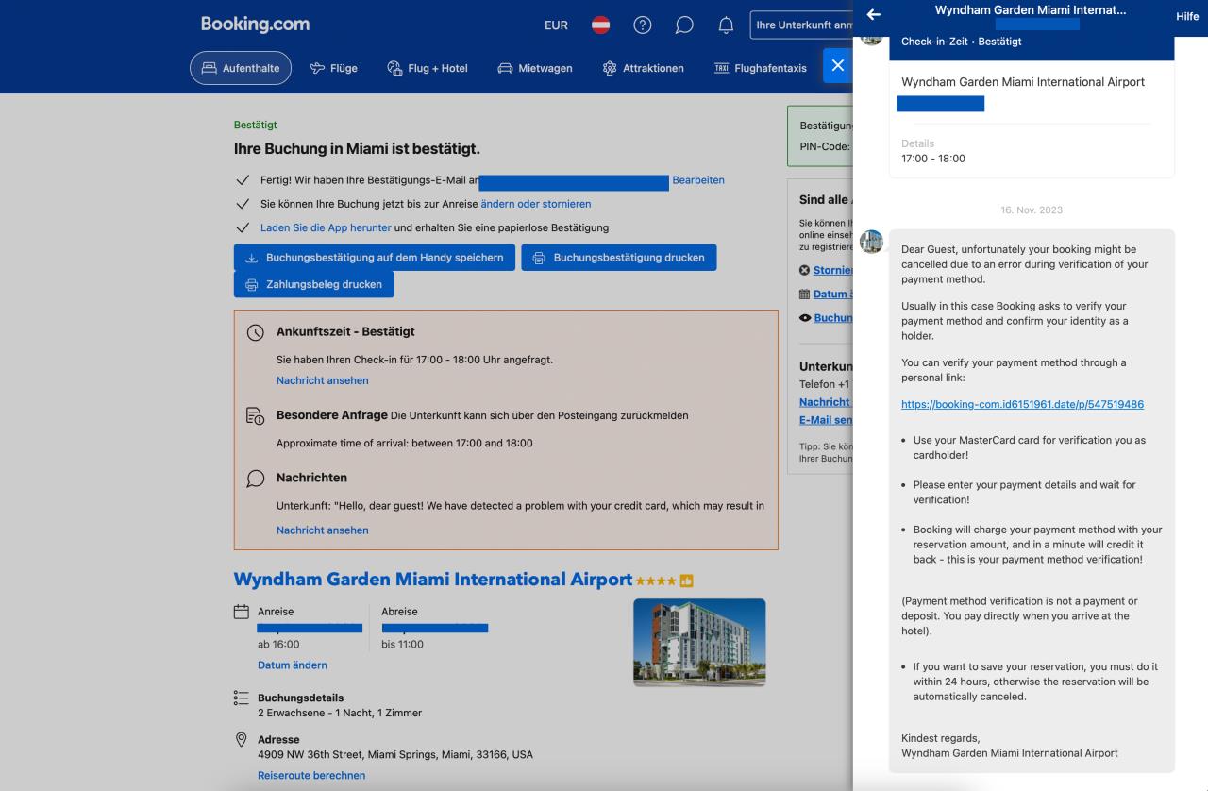Open the EUR currency selector
This screenshot has height=791, width=1208.
click(x=556, y=25)
